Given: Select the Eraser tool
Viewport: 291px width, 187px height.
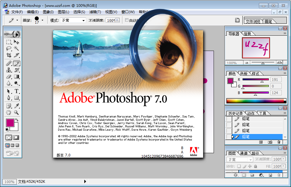Looking at the screenshot, I should coord(8,76).
